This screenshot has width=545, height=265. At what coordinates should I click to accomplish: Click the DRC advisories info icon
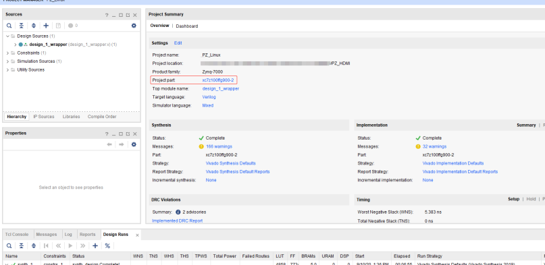click(178, 212)
